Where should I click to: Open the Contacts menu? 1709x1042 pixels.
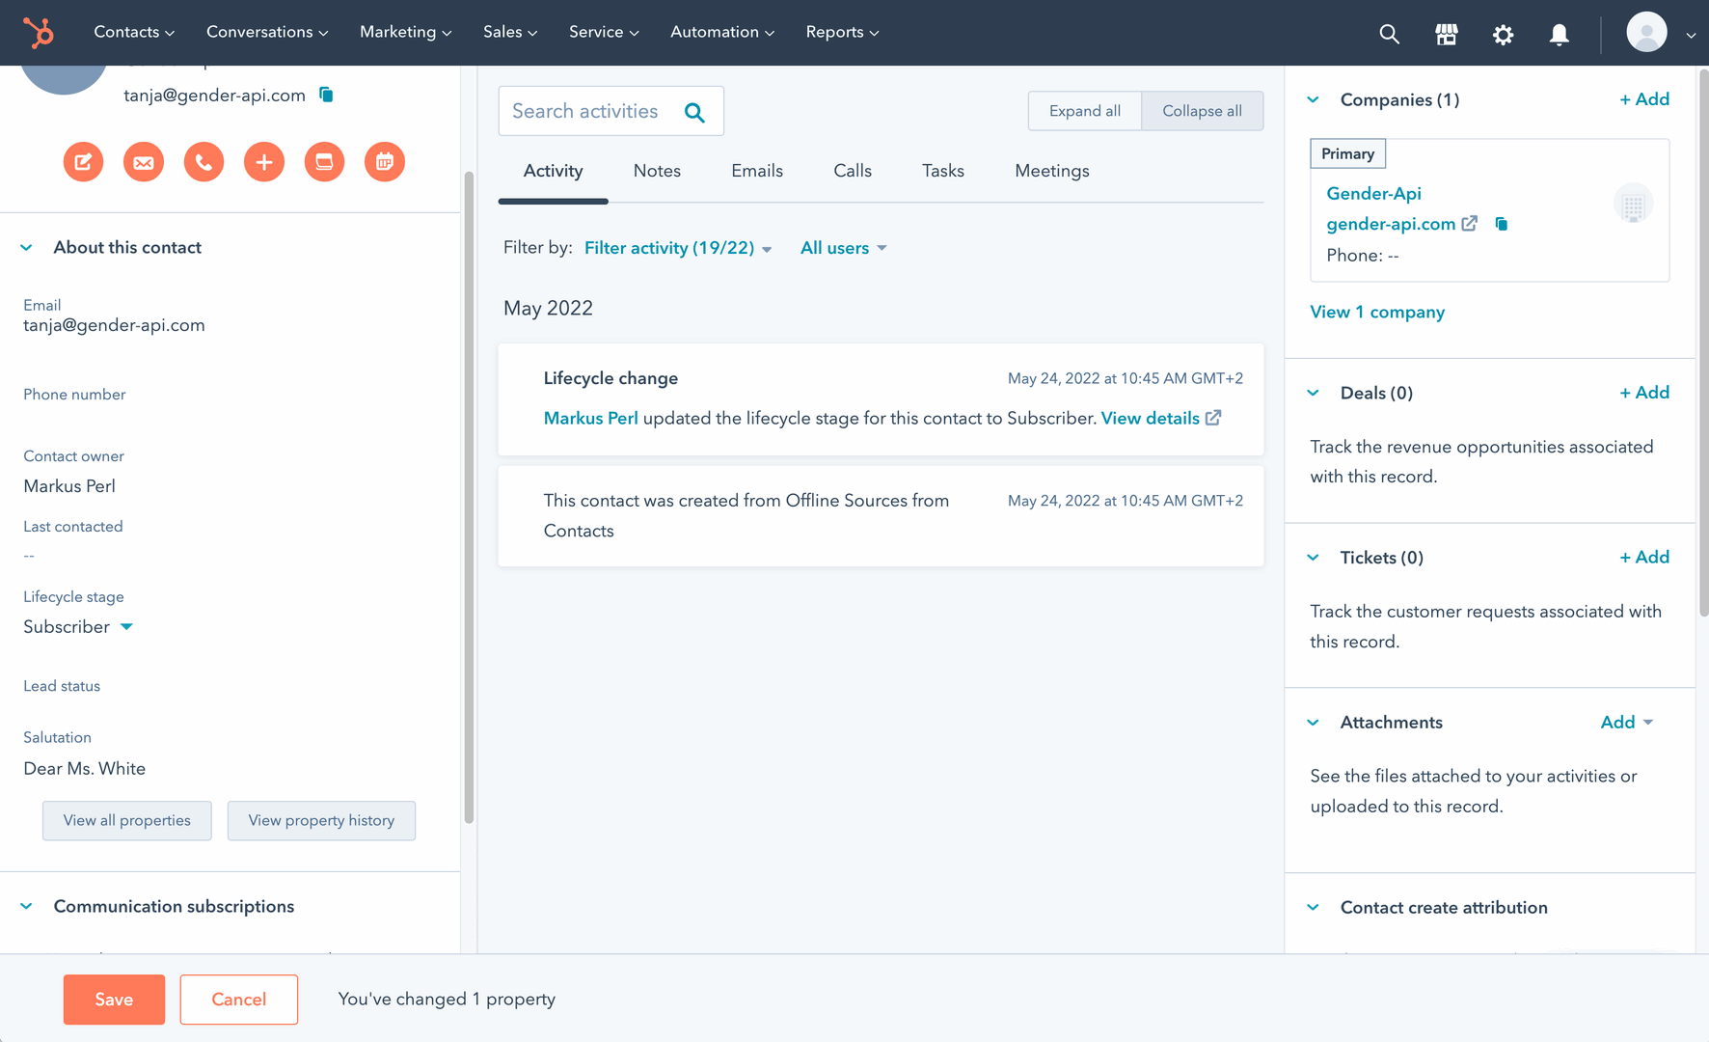pyautogui.click(x=134, y=33)
